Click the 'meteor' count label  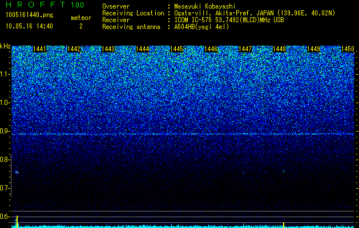click(81, 18)
